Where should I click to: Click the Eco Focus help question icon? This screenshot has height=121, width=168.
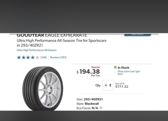pyautogui.click(x=101, y=108)
